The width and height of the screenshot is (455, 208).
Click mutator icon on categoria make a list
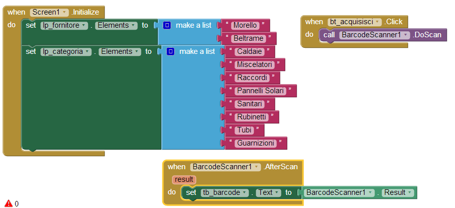click(x=170, y=51)
